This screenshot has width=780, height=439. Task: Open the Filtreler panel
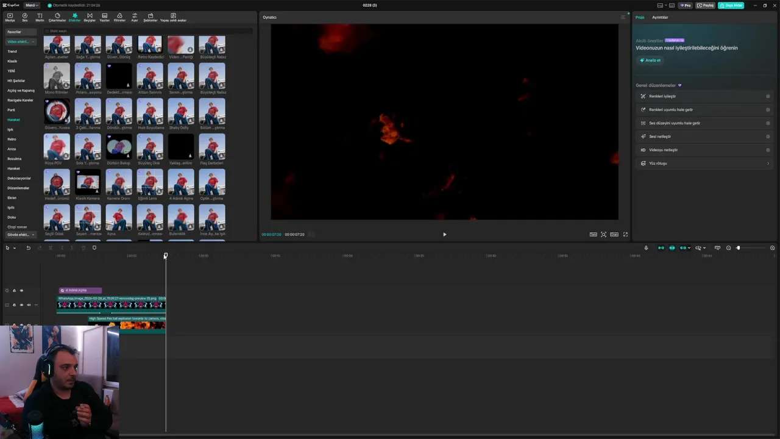coord(119,17)
